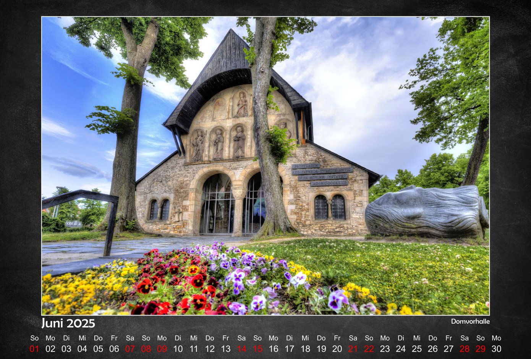
Task: Select the red Saturday date 14
Action: [x=241, y=349]
